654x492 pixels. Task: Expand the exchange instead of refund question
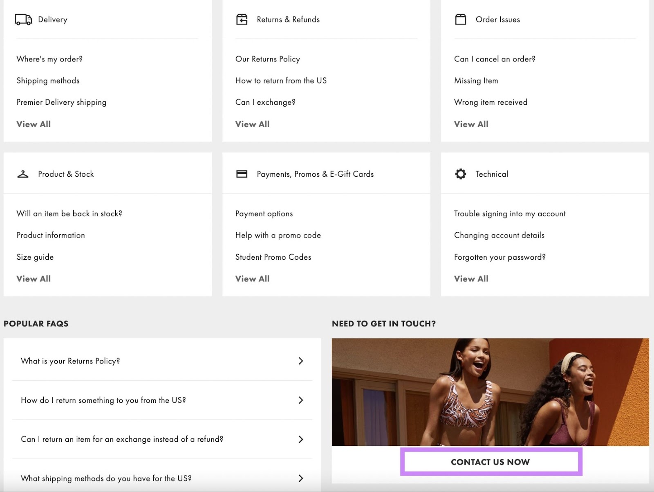pyautogui.click(x=122, y=439)
